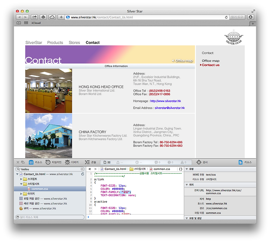The height and width of the screenshot is (243, 270).
Task: Switch to the Resources inspector tab
Action: pyautogui.click(x=36, y=162)
